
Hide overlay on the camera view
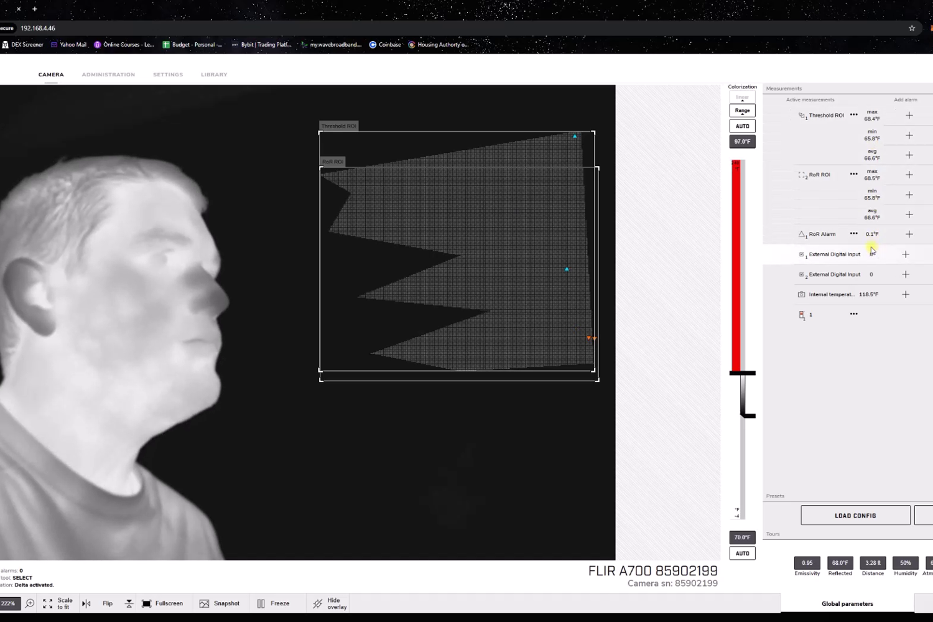point(330,604)
